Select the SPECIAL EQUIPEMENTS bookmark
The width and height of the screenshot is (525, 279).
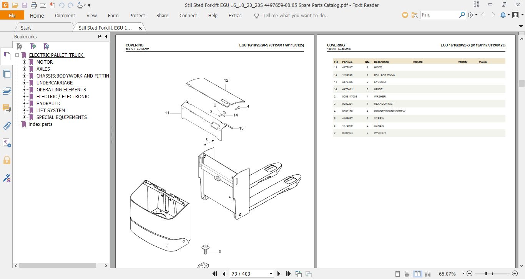click(x=61, y=117)
